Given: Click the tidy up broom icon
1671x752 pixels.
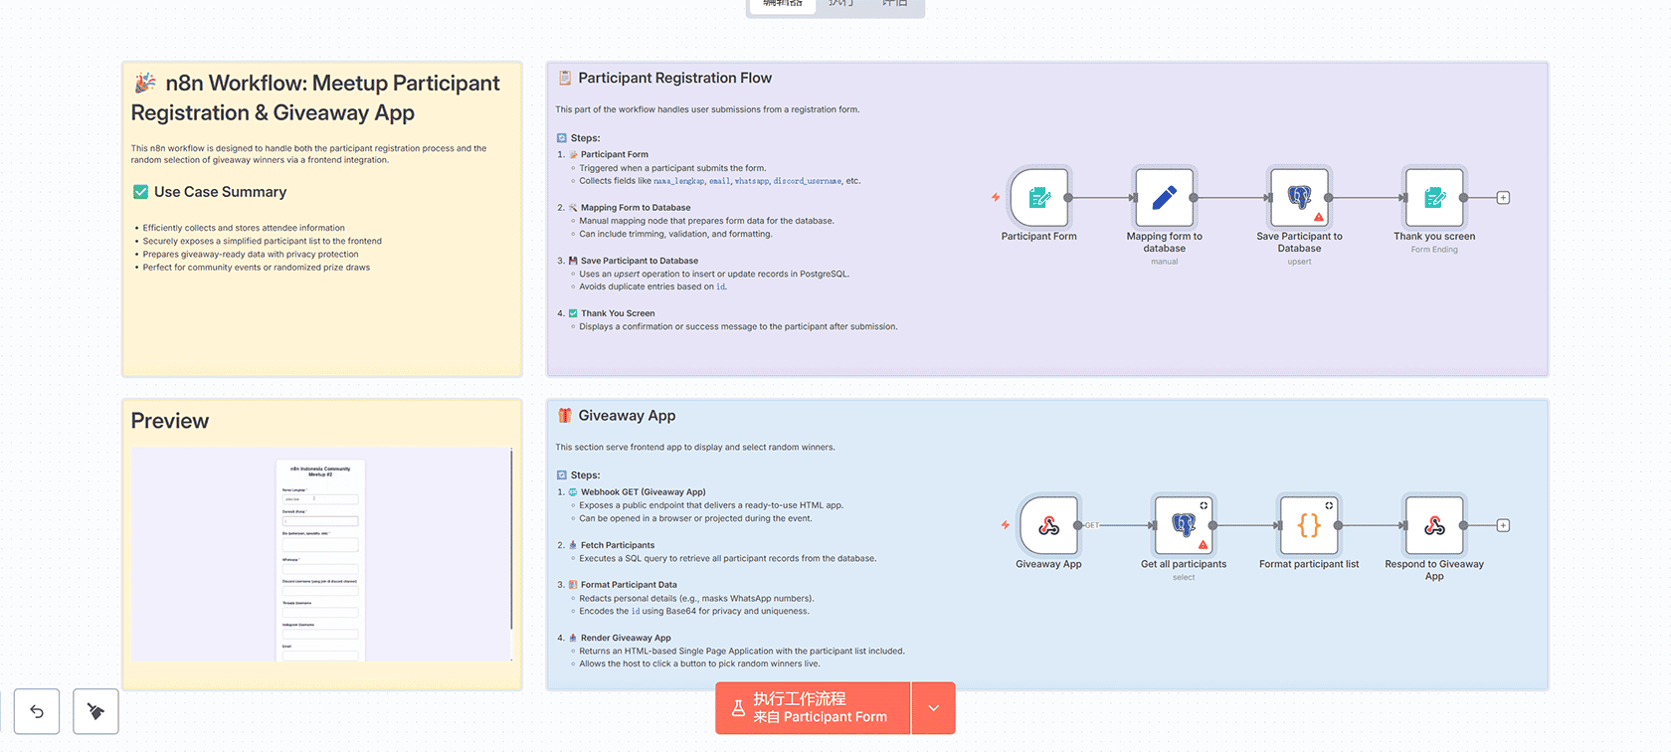Looking at the screenshot, I should 95,711.
